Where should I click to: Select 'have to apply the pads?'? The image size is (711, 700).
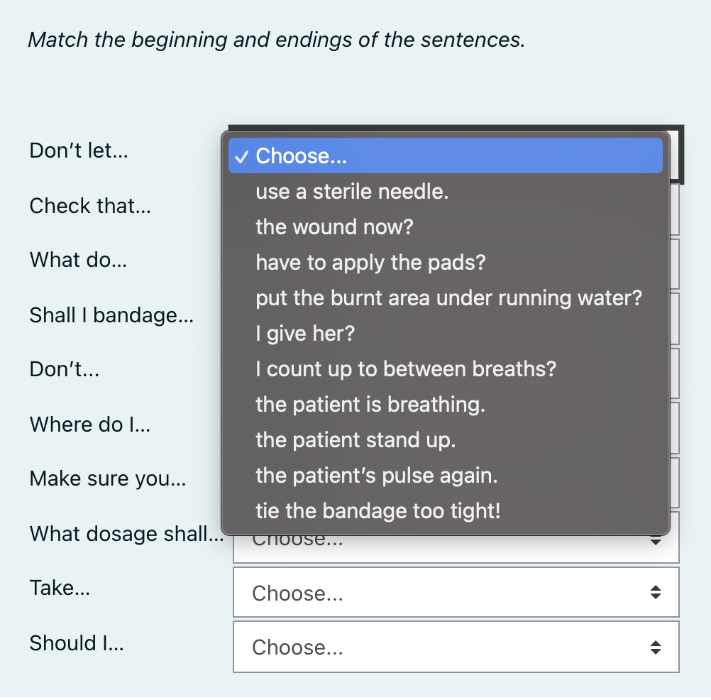(370, 262)
